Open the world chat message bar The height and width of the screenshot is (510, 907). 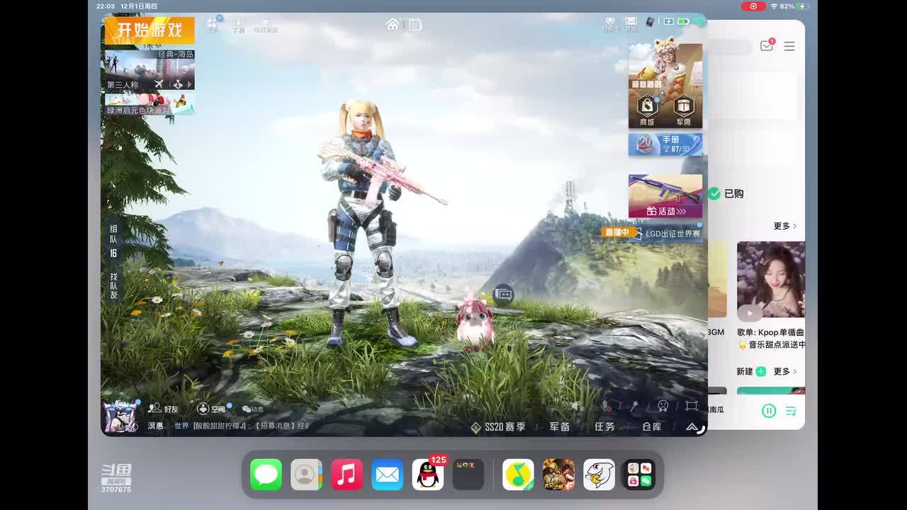click(x=241, y=426)
